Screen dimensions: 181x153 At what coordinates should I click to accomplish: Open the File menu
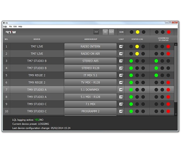coord(10,27)
